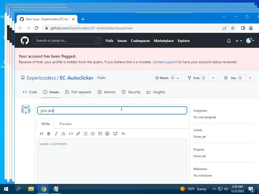
Task: Open the notifications bell
Action: pos(229,41)
